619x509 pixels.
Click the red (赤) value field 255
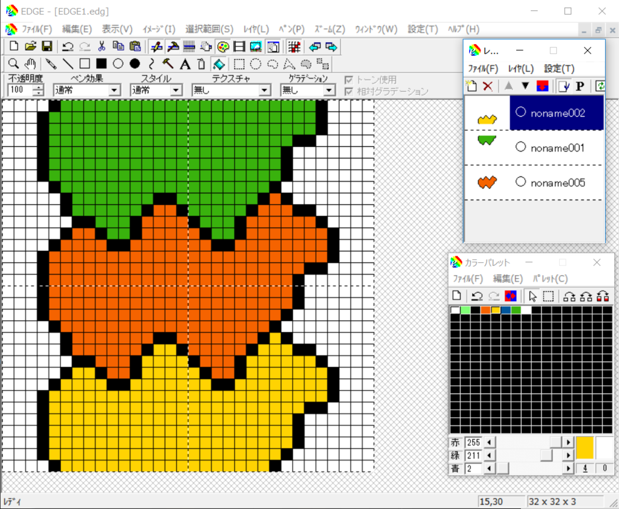tap(474, 443)
